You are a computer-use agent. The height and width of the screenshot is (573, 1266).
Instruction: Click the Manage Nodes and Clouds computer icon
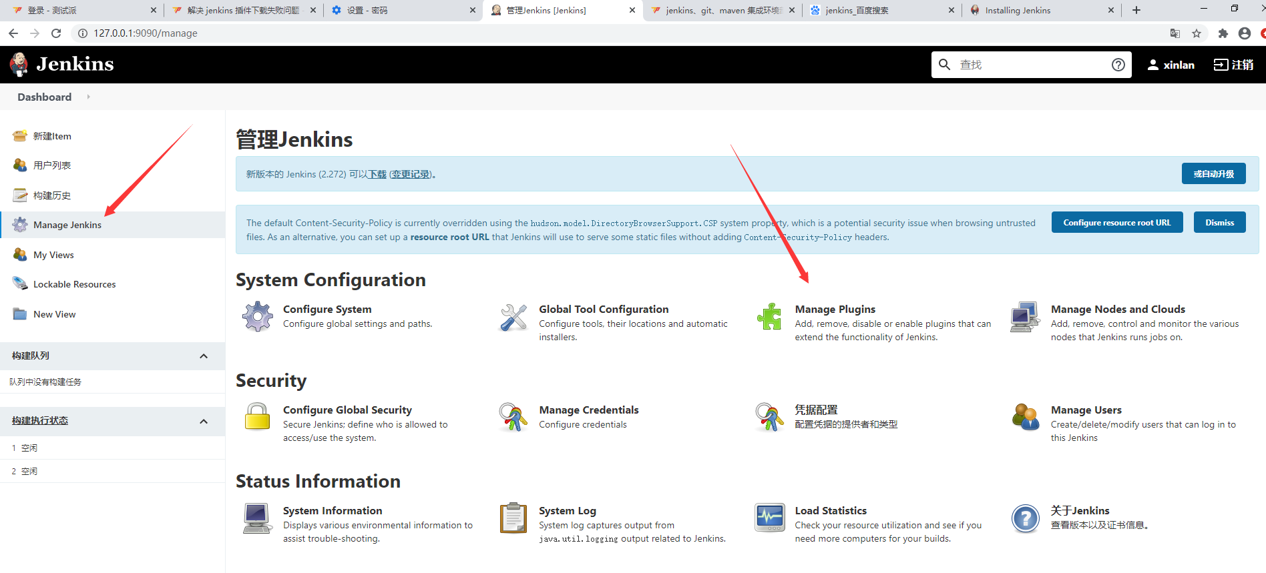tap(1025, 317)
